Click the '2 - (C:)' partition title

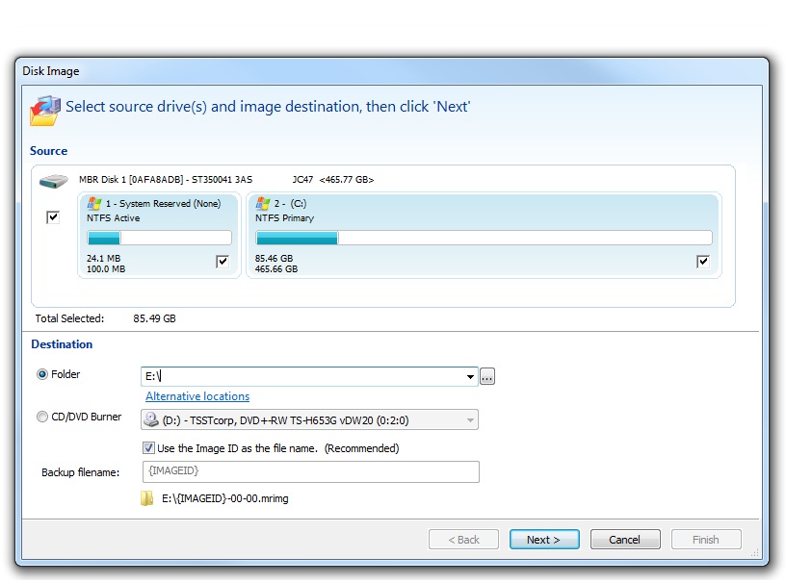tap(290, 203)
